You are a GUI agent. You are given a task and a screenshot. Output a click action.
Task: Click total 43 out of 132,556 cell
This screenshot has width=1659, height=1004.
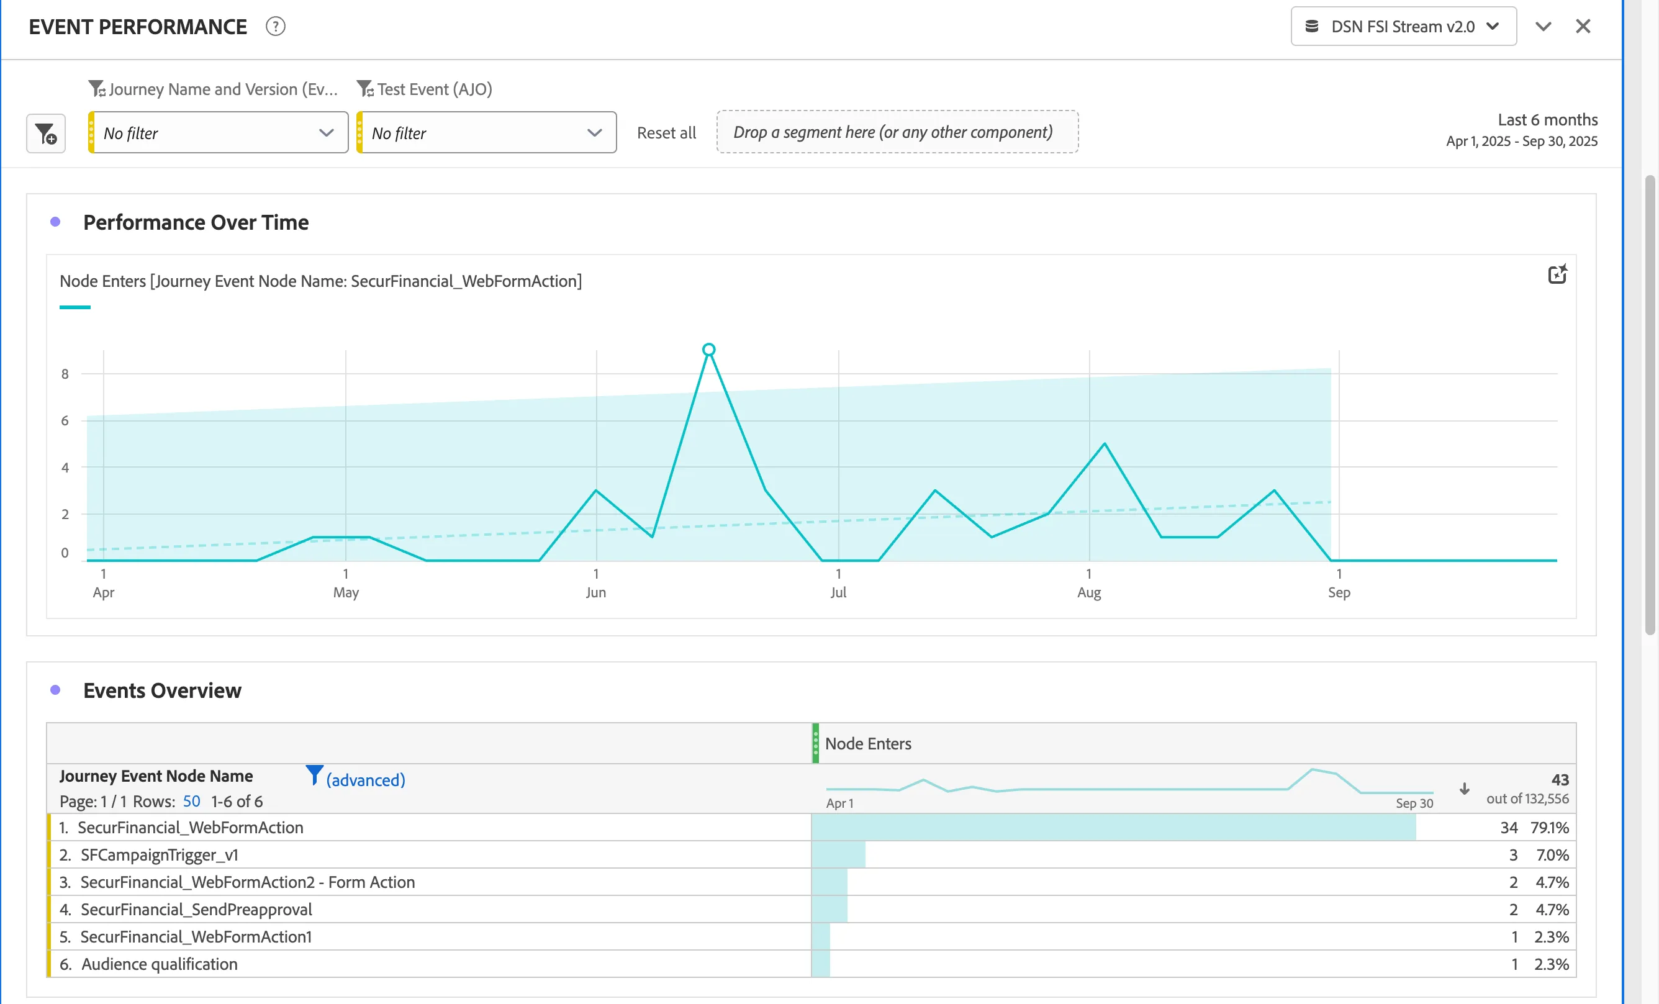pyautogui.click(x=1528, y=789)
